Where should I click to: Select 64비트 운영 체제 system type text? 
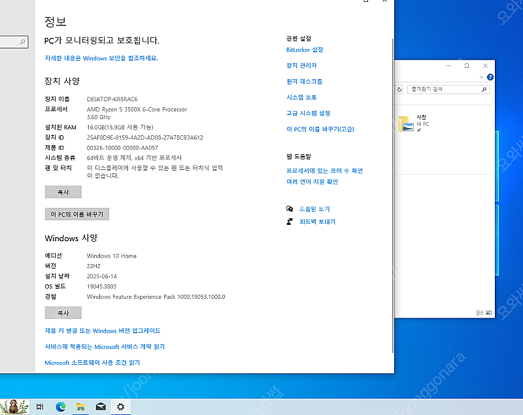(x=134, y=158)
